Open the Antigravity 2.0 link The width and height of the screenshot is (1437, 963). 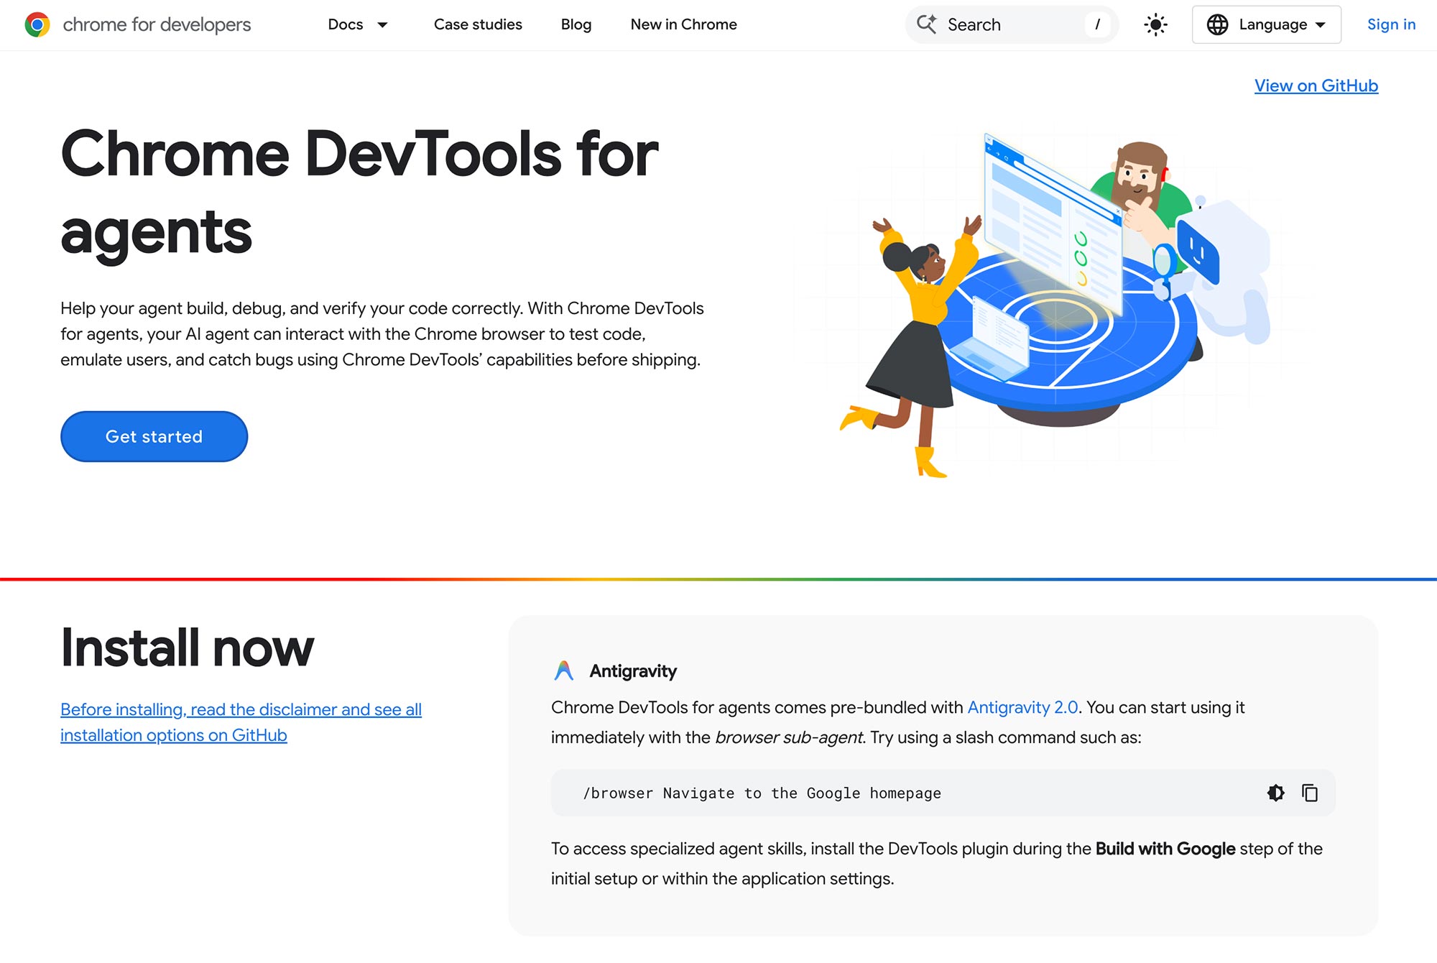click(1022, 707)
